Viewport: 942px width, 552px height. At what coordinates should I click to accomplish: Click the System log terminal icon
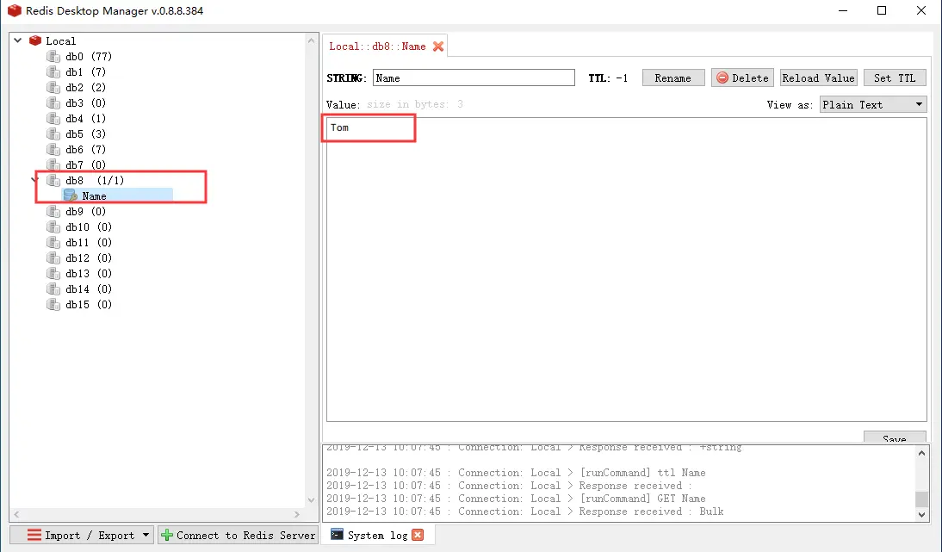(337, 534)
